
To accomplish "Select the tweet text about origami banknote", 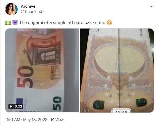I will click(62, 22).
